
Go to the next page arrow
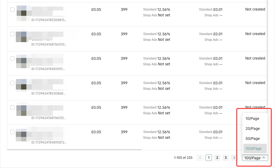pyautogui.click(x=234, y=158)
